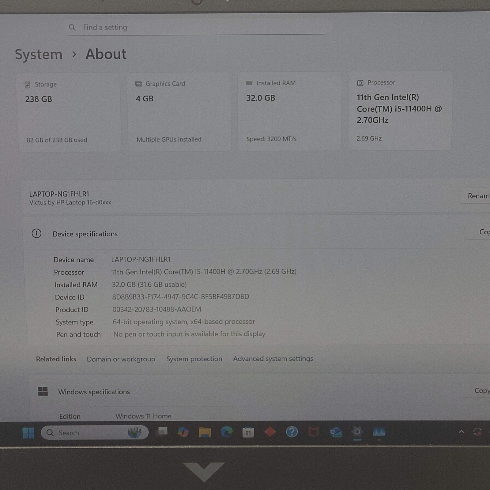The height and width of the screenshot is (490, 490).
Task: Open the Windows Start menu
Action: tap(28, 433)
